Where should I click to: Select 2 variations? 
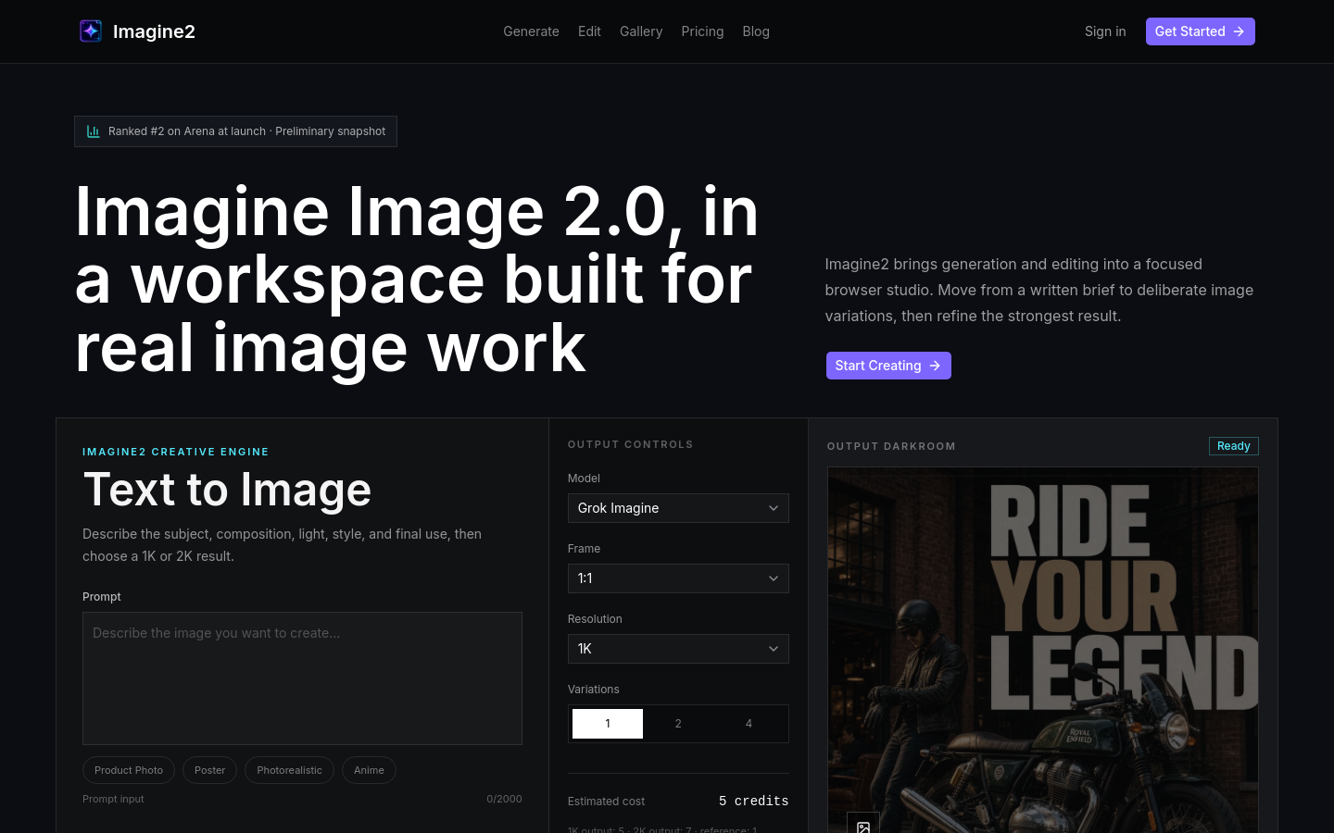point(678,724)
